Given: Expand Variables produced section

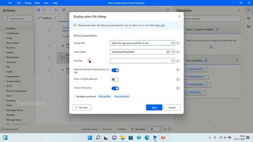Looking at the screenshot, I should (74, 96).
